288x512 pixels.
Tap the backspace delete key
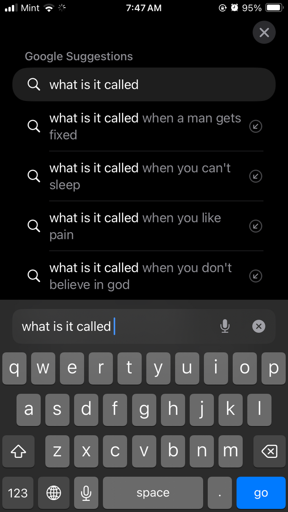coord(269,451)
